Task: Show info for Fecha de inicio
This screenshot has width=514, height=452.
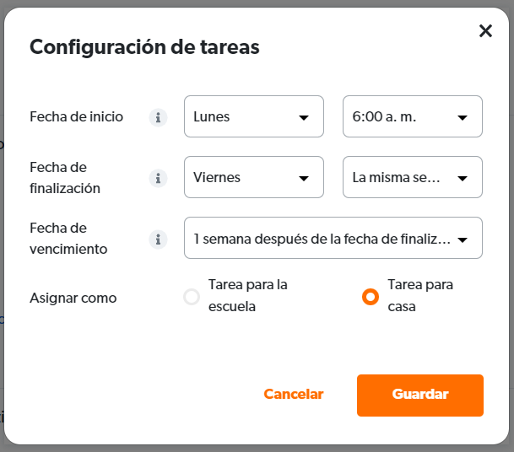Action: (x=159, y=117)
